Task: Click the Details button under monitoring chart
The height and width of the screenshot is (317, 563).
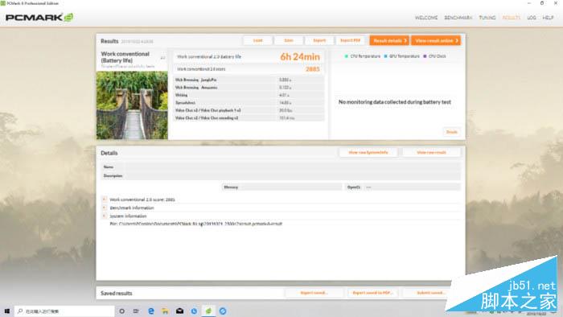Action: coord(452,132)
